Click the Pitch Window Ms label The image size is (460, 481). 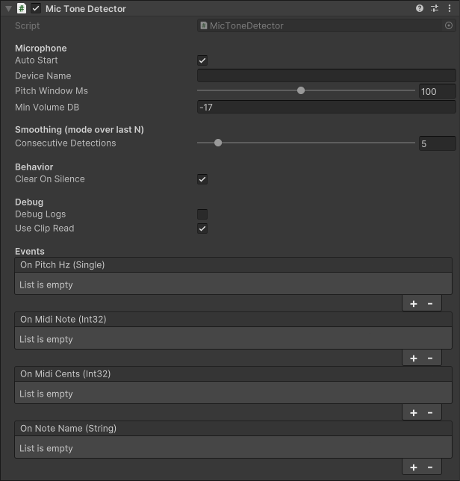(x=52, y=91)
